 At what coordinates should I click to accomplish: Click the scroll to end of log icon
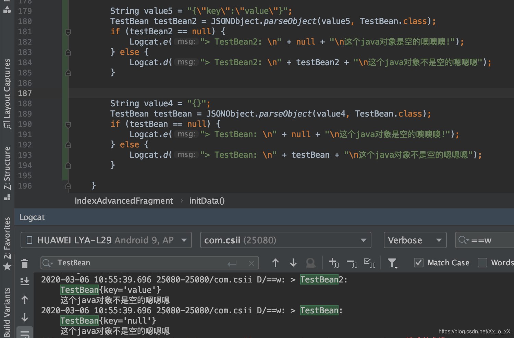click(25, 281)
